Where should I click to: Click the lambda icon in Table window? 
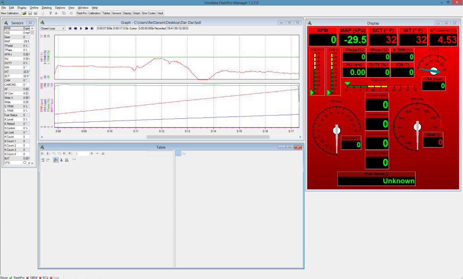click(61, 160)
